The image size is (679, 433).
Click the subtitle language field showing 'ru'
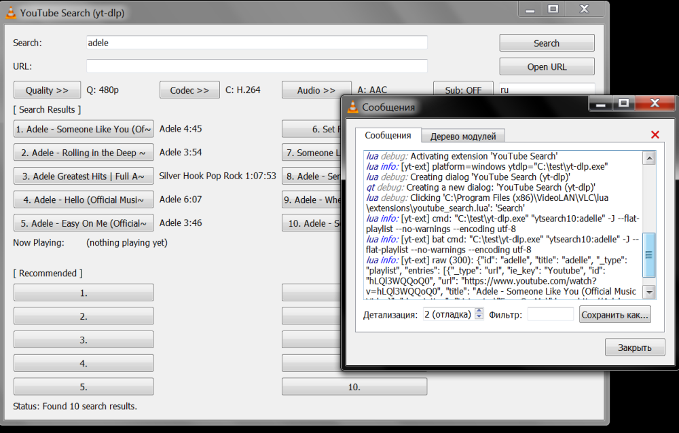[547, 89]
